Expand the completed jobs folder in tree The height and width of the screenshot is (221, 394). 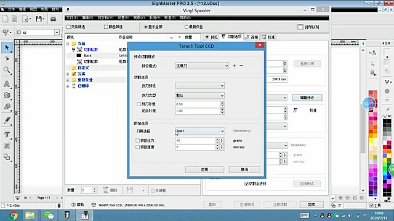point(68,74)
